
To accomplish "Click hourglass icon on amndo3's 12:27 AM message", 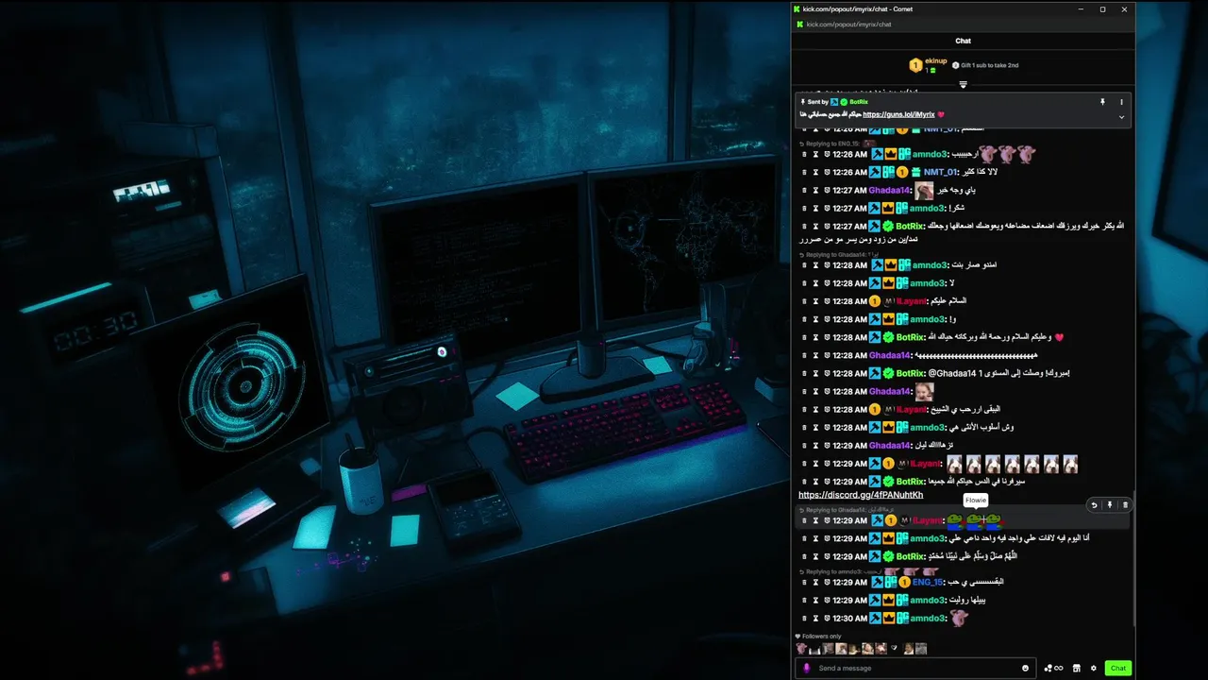I will point(815,208).
